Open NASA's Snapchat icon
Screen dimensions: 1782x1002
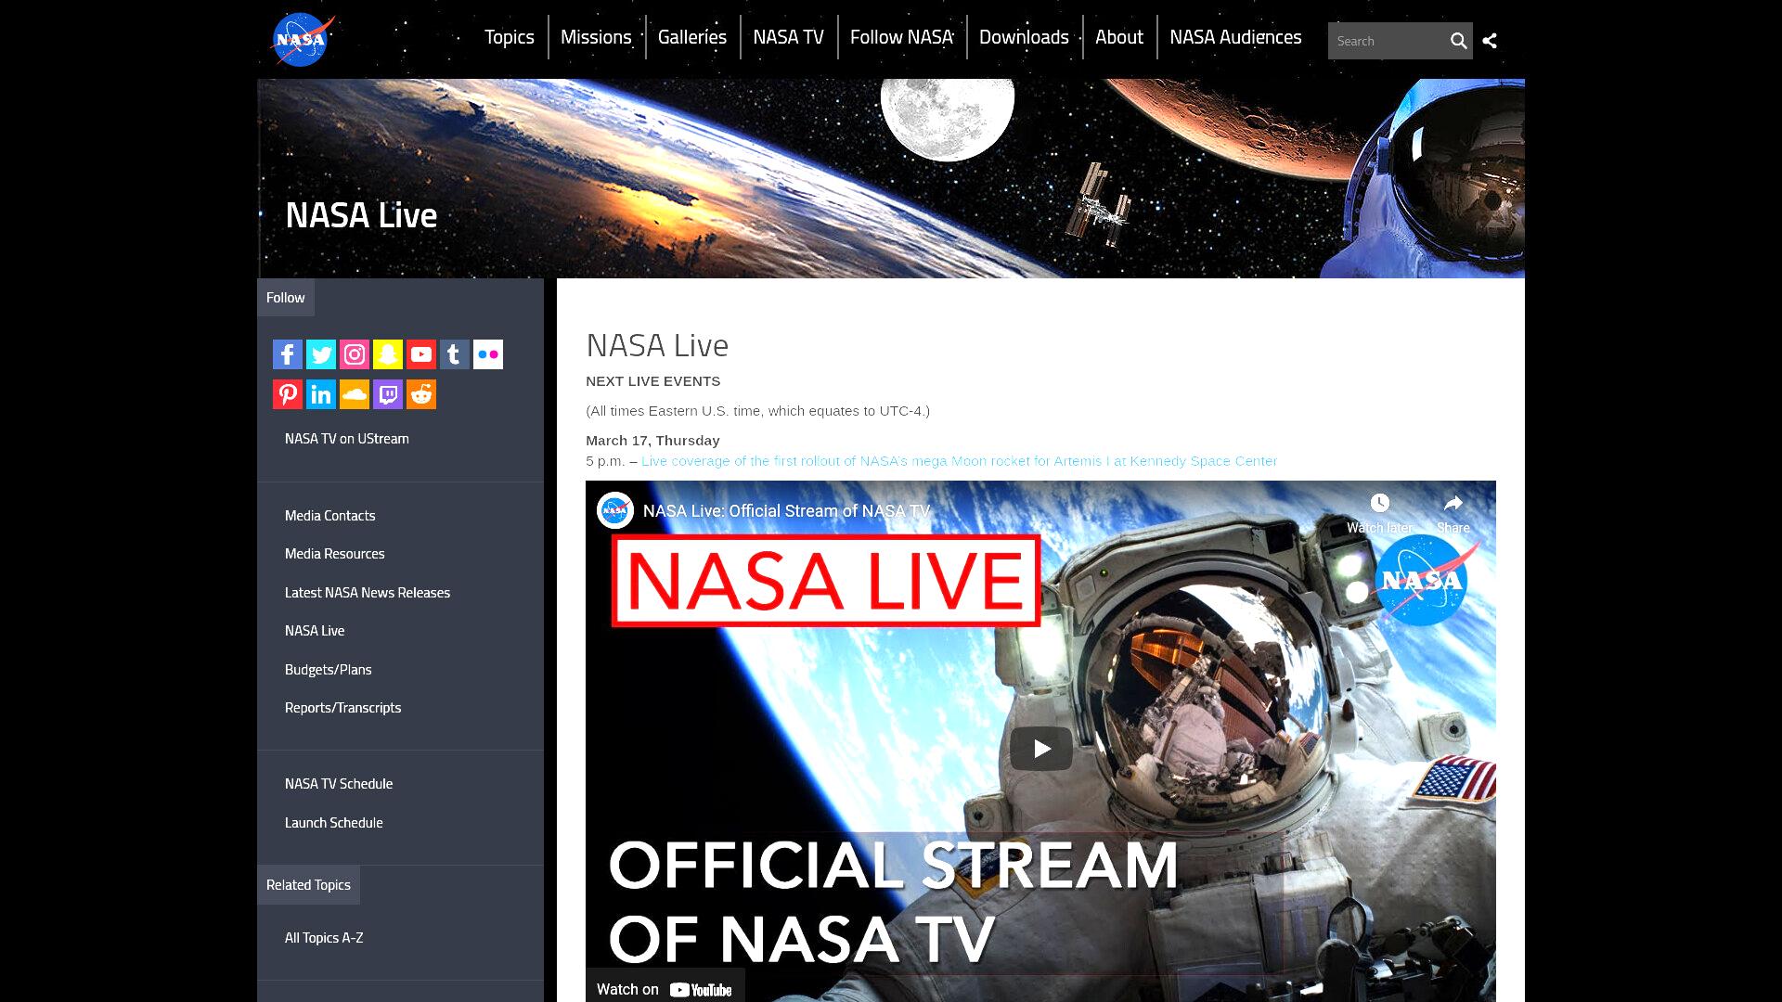click(x=388, y=354)
